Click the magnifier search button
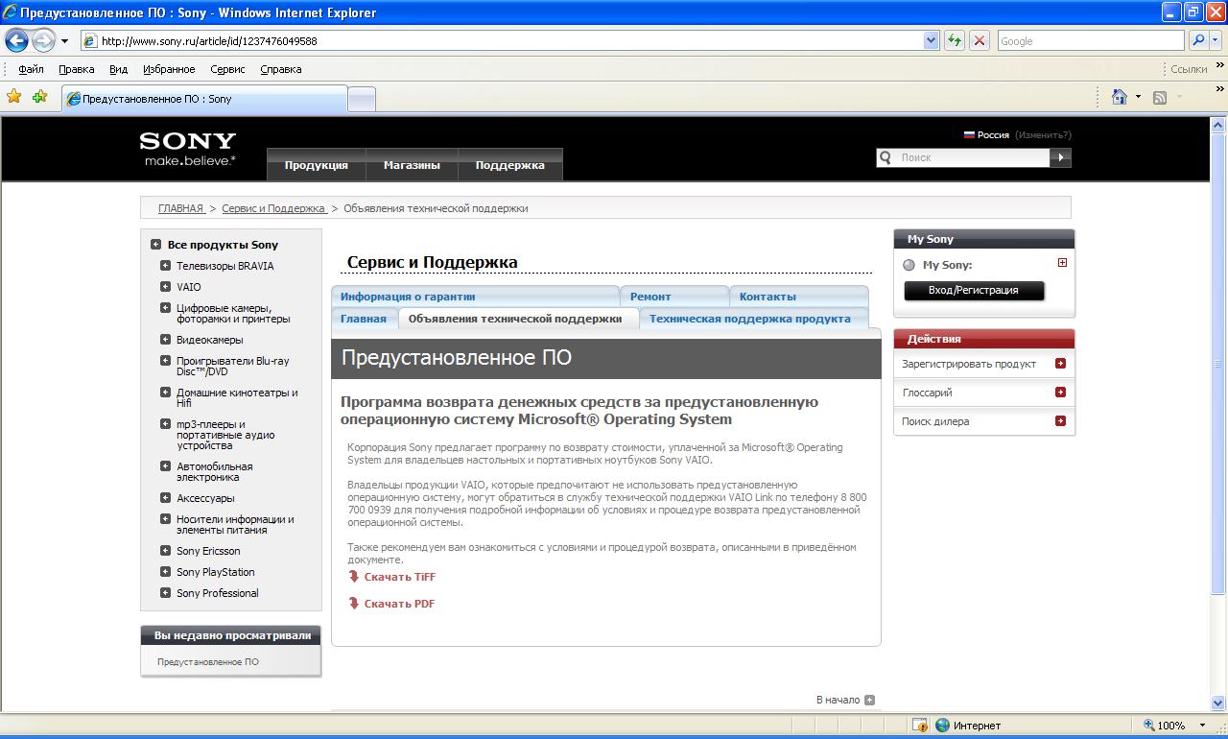 pyautogui.click(x=1198, y=41)
